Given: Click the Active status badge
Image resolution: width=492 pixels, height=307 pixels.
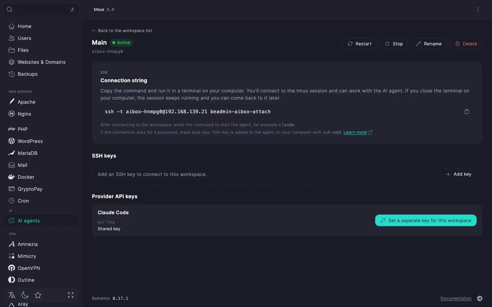Looking at the screenshot, I should pos(121,43).
